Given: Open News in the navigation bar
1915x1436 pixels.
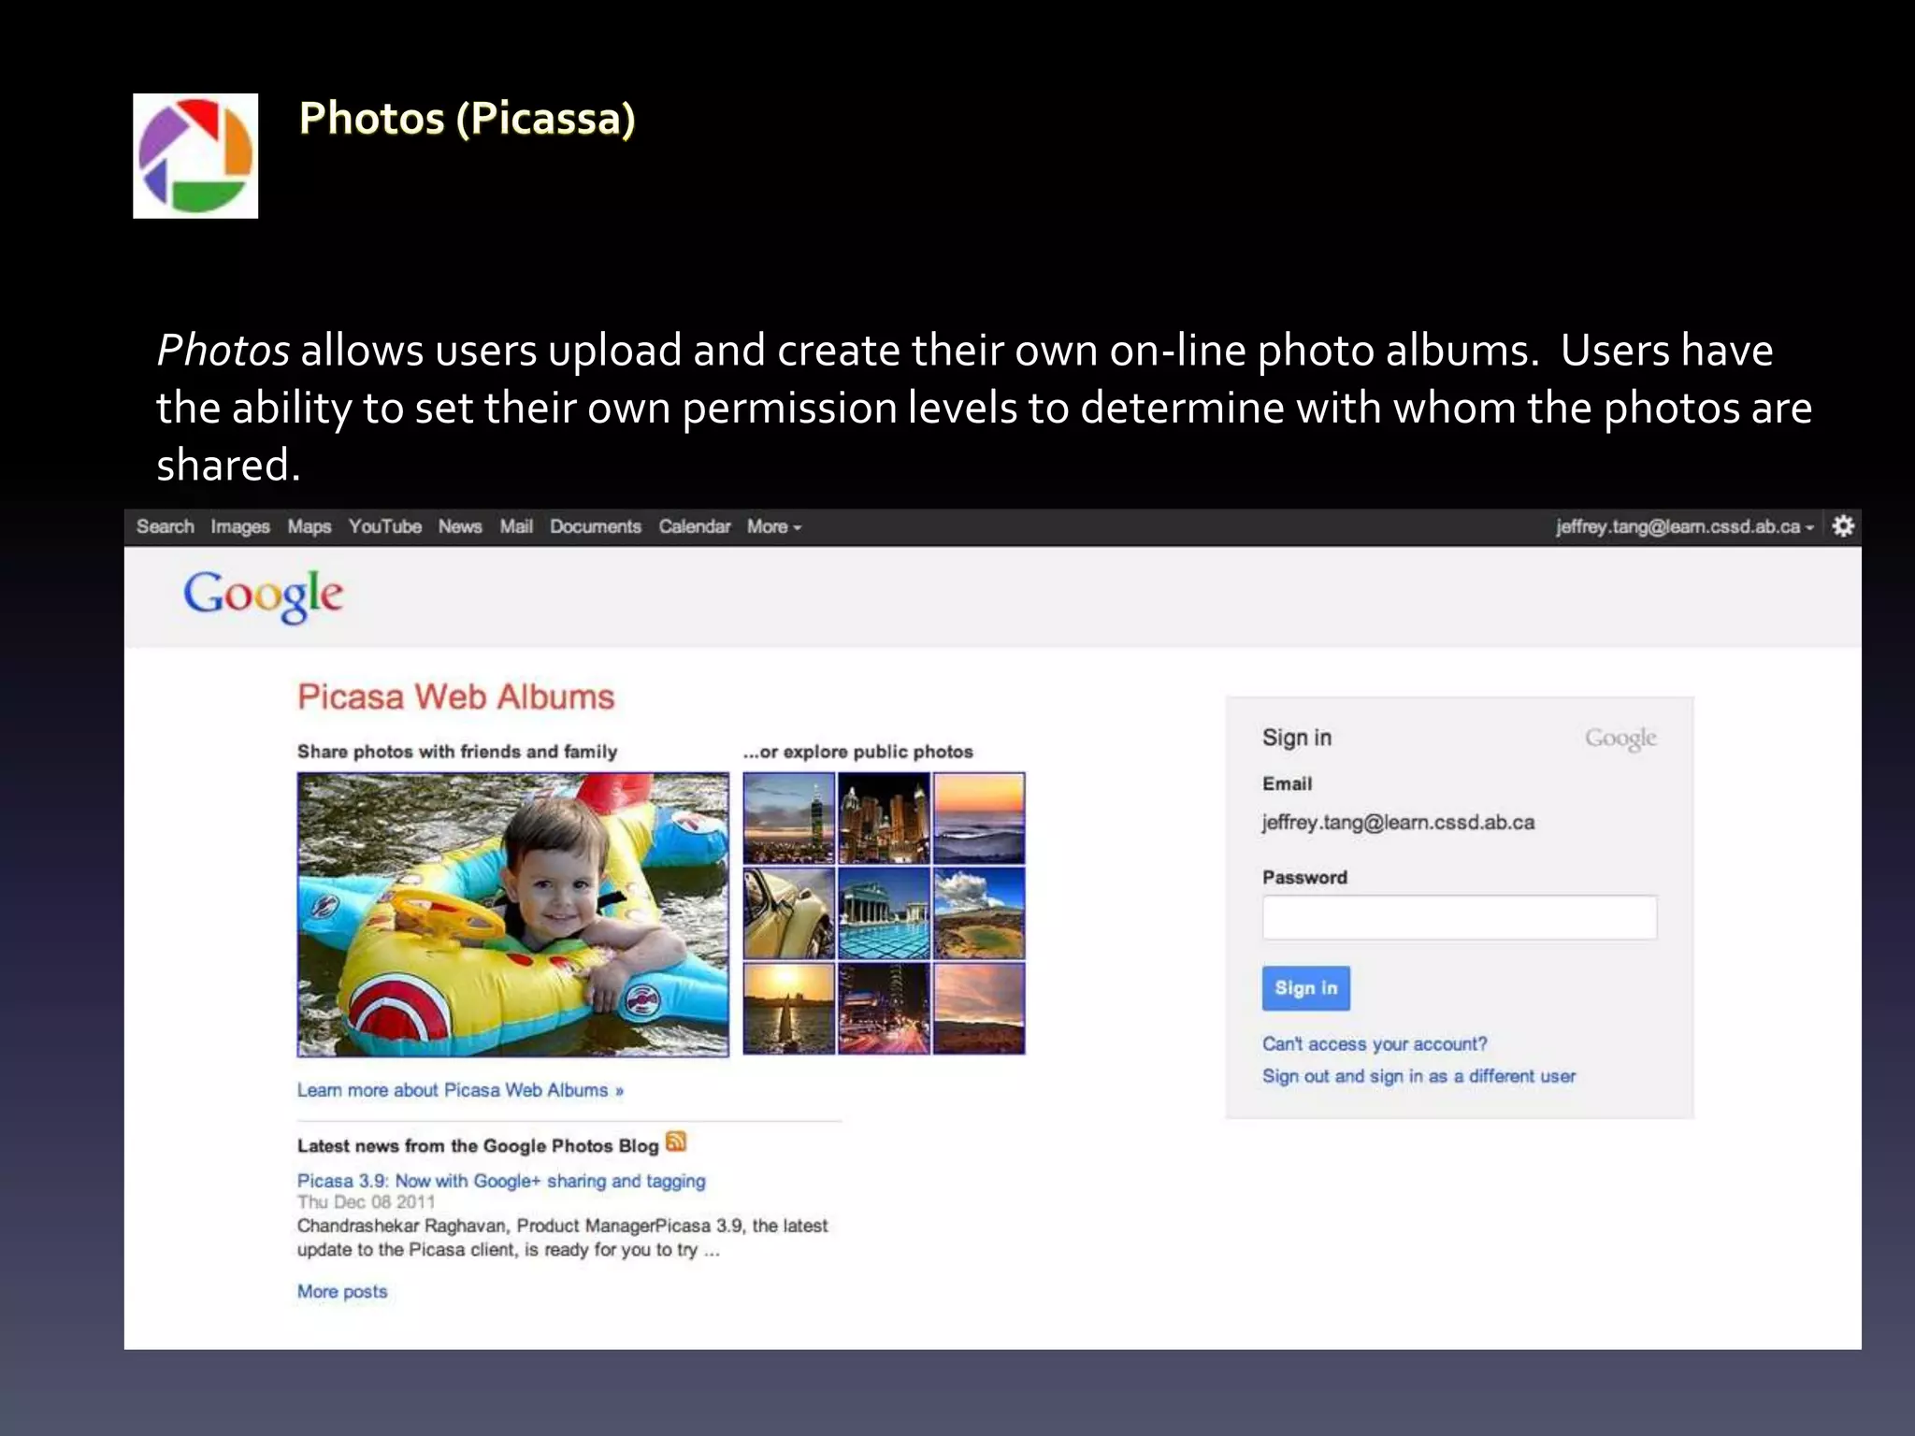Looking at the screenshot, I should point(460,526).
